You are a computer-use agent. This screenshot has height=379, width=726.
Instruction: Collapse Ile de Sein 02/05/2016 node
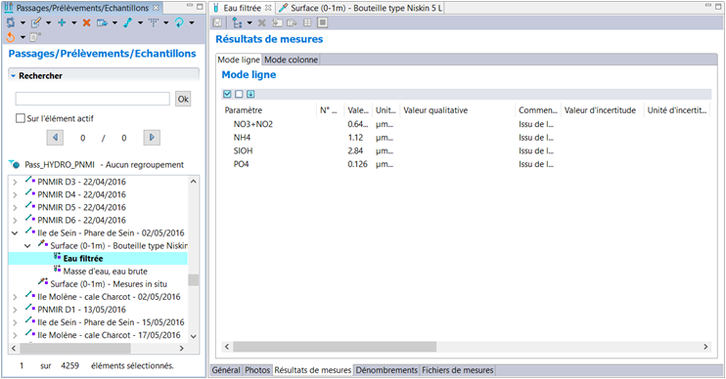coord(15,232)
